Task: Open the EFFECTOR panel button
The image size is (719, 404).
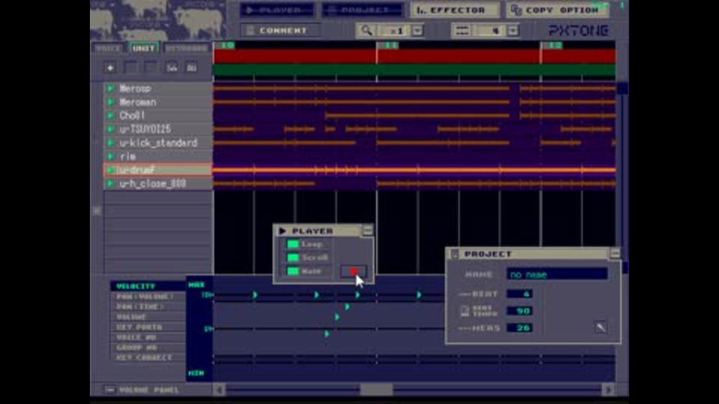Action: click(x=455, y=10)
